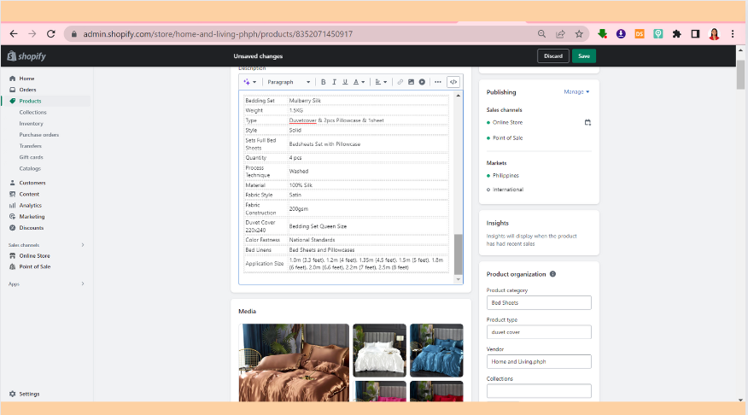This screenshot has width=748, height=415.
Task: Open the Chrome profile avatar
Action: click(714, 34)
